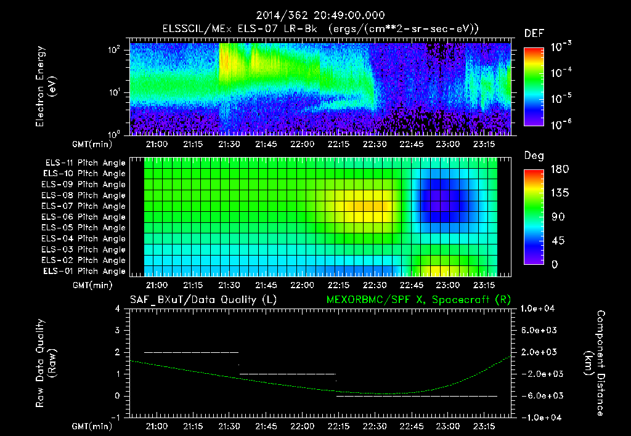Click 22:00 tick label under pitch angle panel

tap(302, 286)
